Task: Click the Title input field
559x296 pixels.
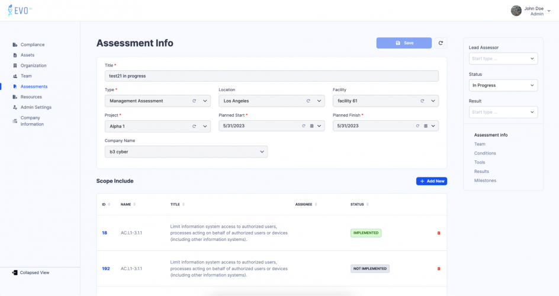Action: (x=272, y=76)
